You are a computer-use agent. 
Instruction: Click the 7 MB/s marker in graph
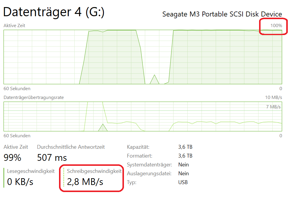[x=273, y=107]
